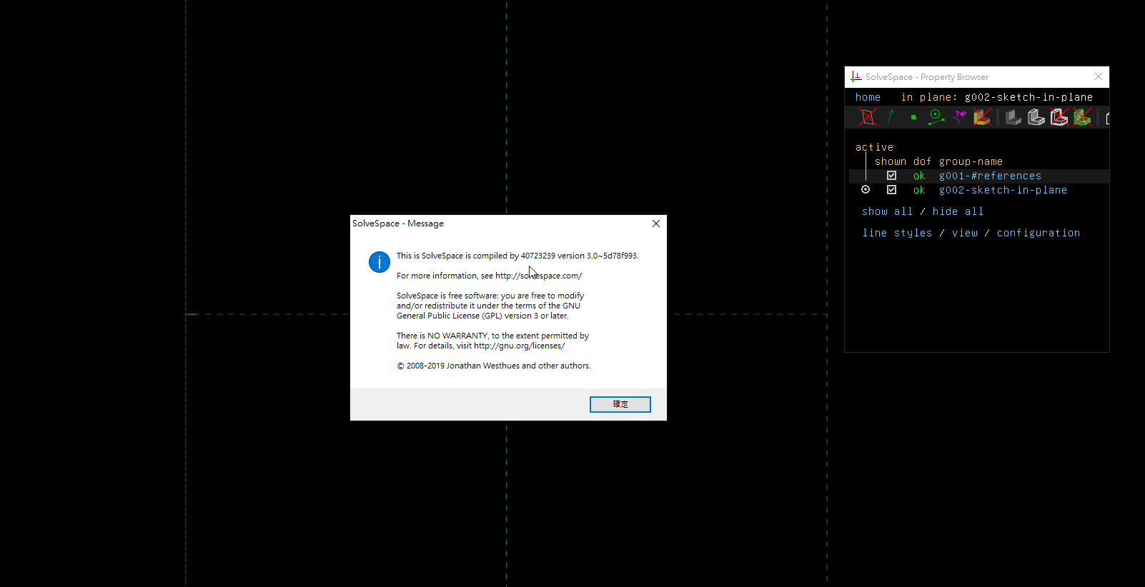Image resolution: width=1145 pixels, height=587 pixels.
Task: Open group g001-#references
Action: 990,176
